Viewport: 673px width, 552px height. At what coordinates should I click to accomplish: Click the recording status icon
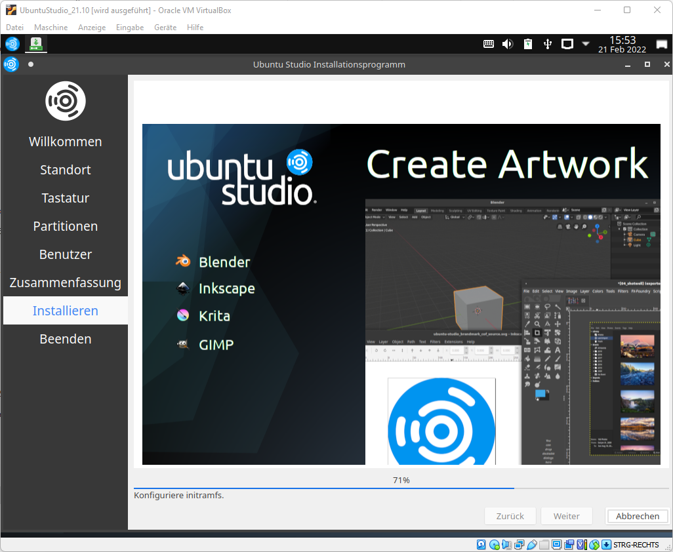coord(569,545)
